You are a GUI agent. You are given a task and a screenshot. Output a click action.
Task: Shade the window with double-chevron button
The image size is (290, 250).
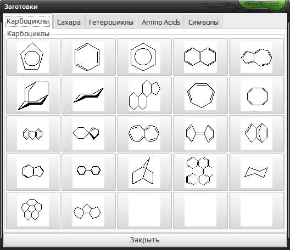click(247, 4)
